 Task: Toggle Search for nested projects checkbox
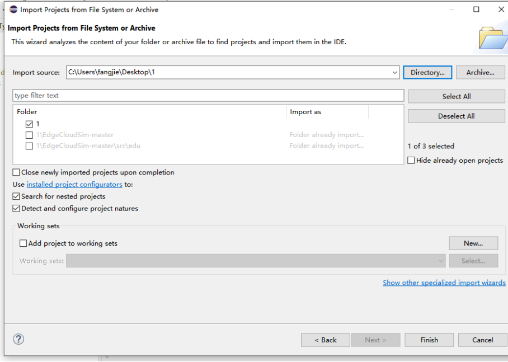tap(16, 196)
